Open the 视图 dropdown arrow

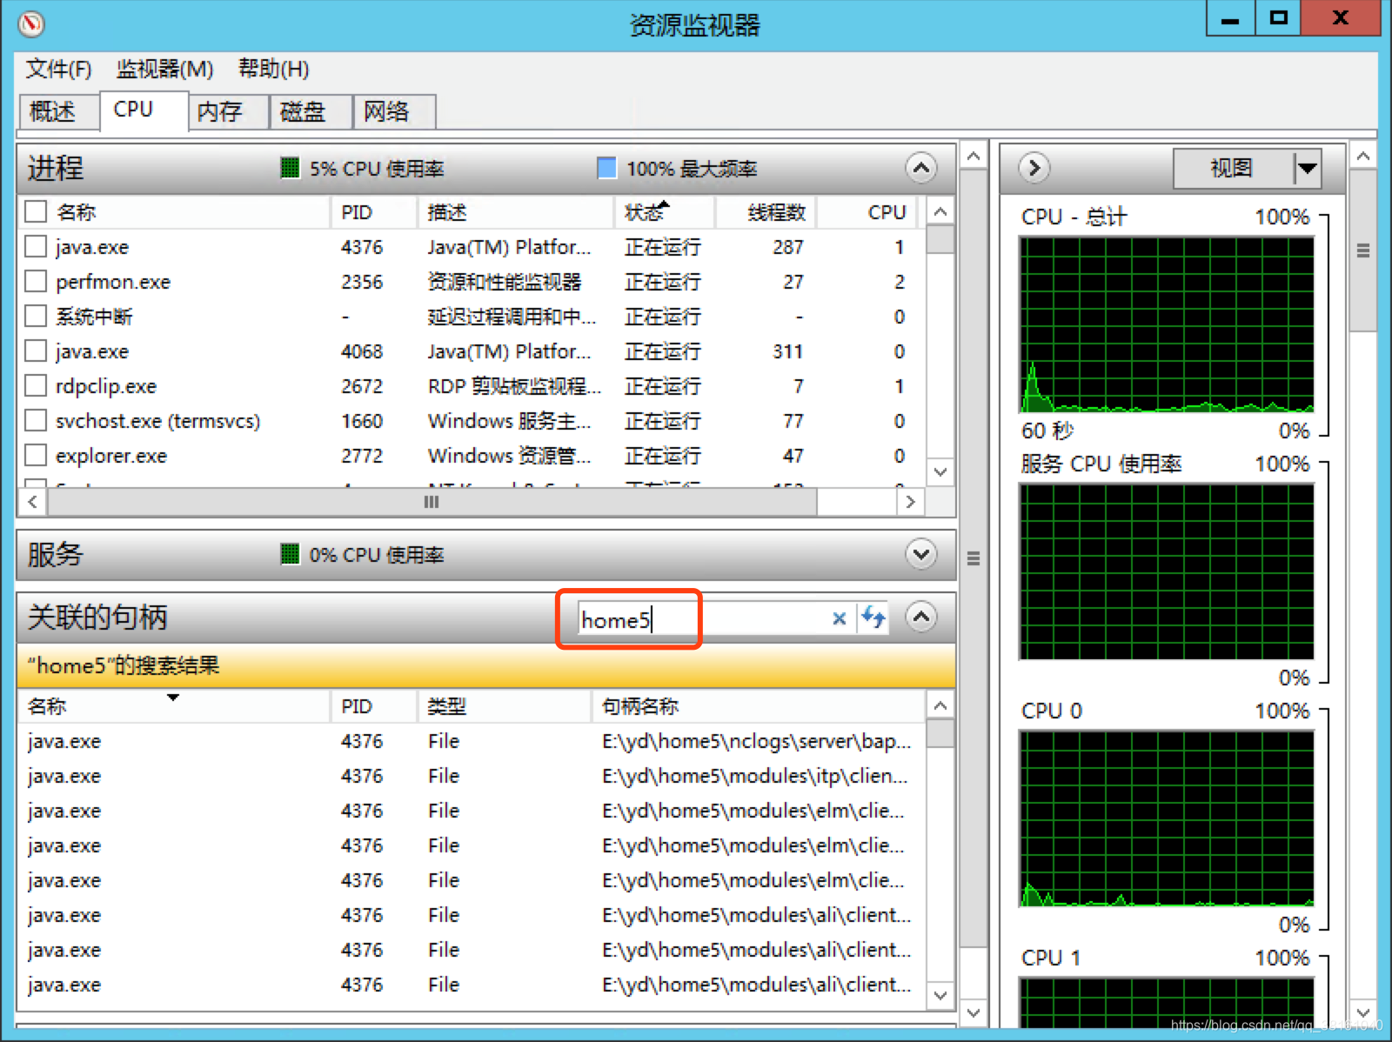[x=1307, y=168]
